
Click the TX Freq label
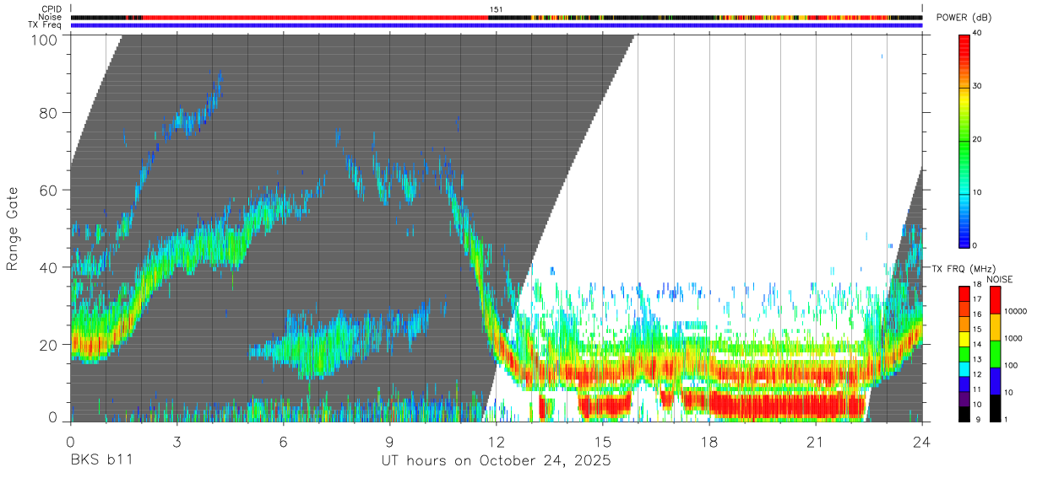click(x=45, y=25)
